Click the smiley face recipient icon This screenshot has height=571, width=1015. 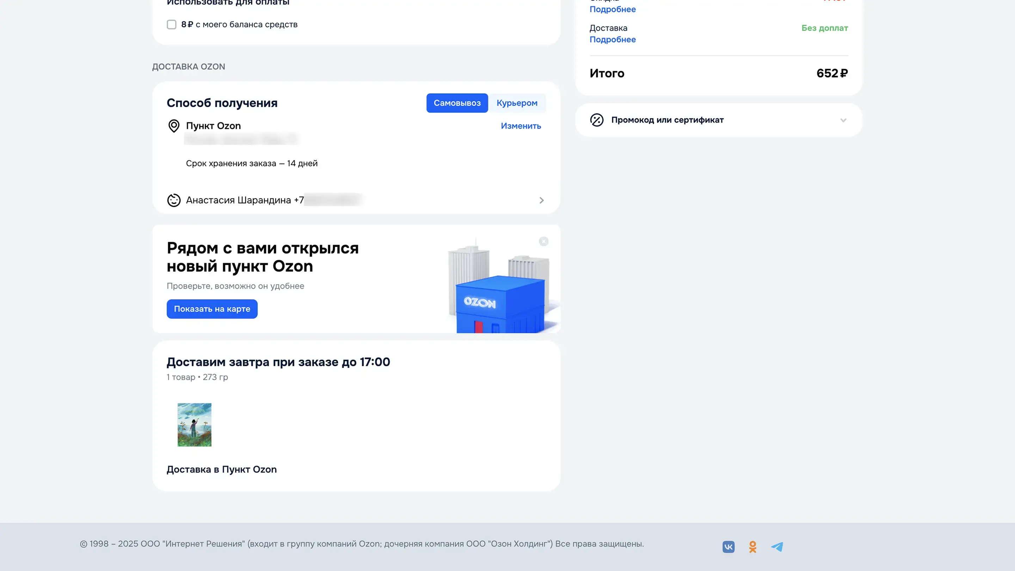tap(174, 200)
